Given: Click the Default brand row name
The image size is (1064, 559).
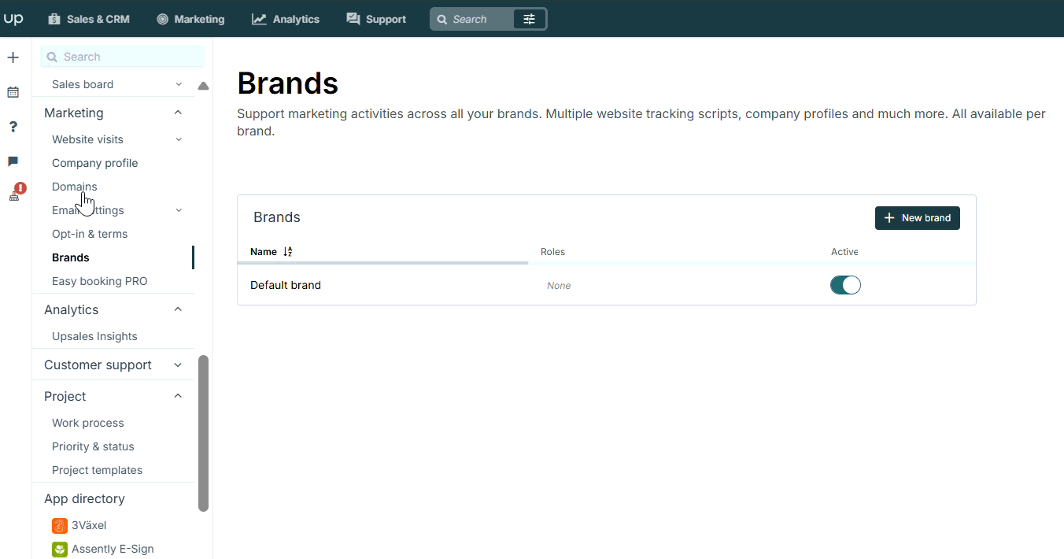Looking at the screenshot, I should tap(286, 285).
